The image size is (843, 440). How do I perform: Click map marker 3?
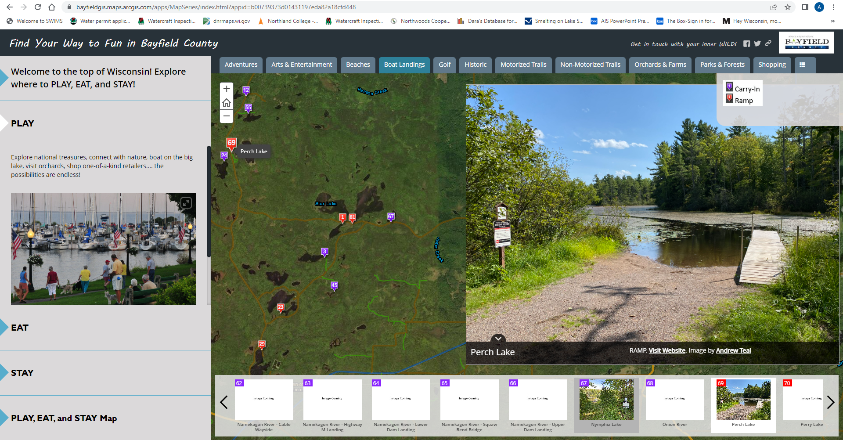[324, 252]
